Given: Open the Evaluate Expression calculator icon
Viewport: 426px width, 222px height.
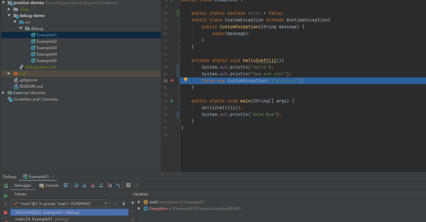Looking at the screenshot, I should [129, 185].
